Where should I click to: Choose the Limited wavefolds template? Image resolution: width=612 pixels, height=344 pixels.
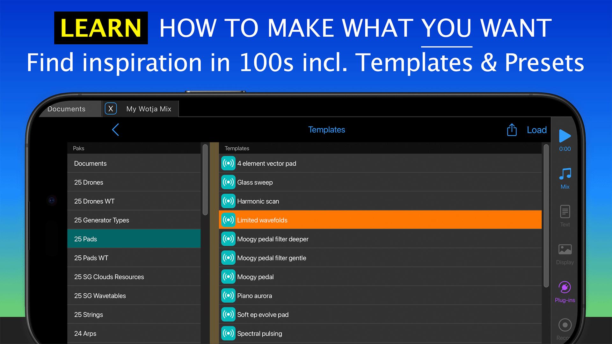(x=380, y=220)
